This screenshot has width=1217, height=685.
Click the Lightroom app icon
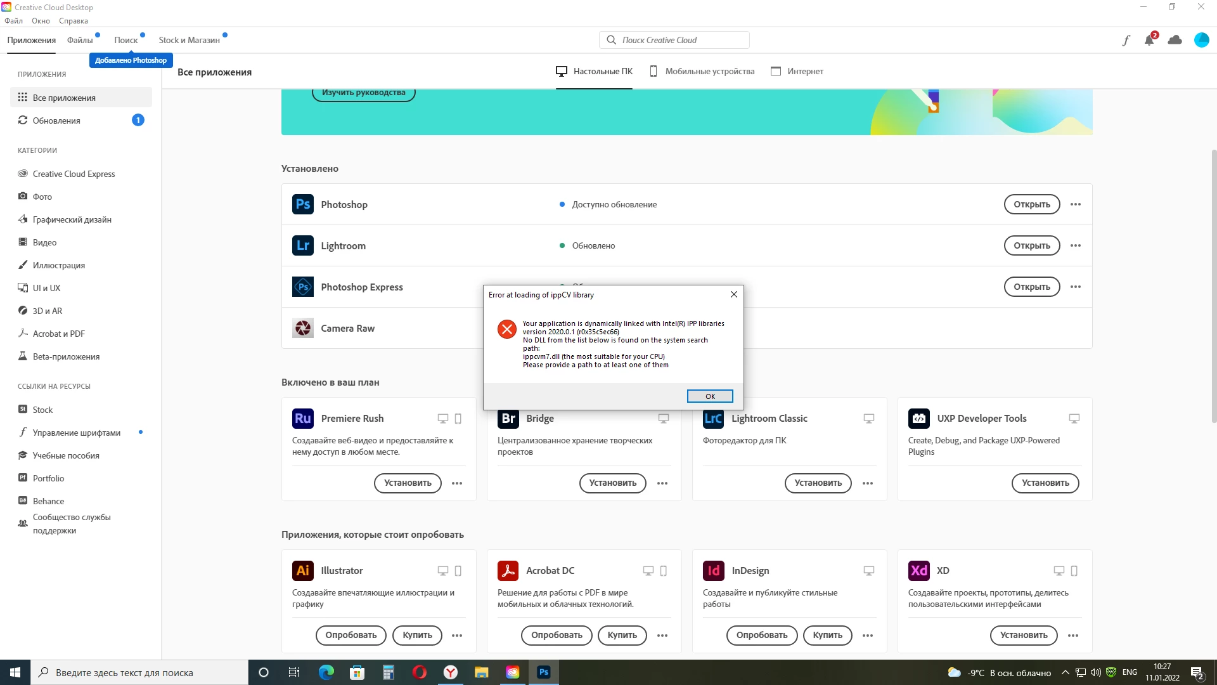[303, 245]
